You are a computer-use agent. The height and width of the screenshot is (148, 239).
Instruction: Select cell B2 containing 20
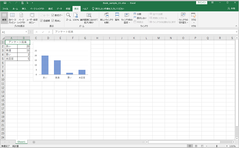[x=24, y=46]
